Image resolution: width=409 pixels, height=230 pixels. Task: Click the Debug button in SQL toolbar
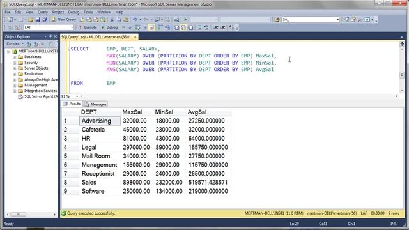(109, 27)
